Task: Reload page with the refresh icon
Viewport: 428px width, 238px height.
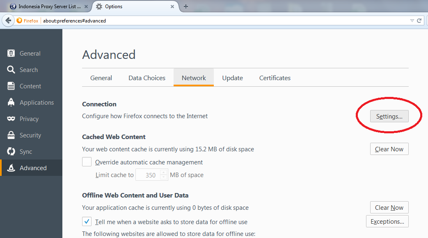Action: pos(419,20)
